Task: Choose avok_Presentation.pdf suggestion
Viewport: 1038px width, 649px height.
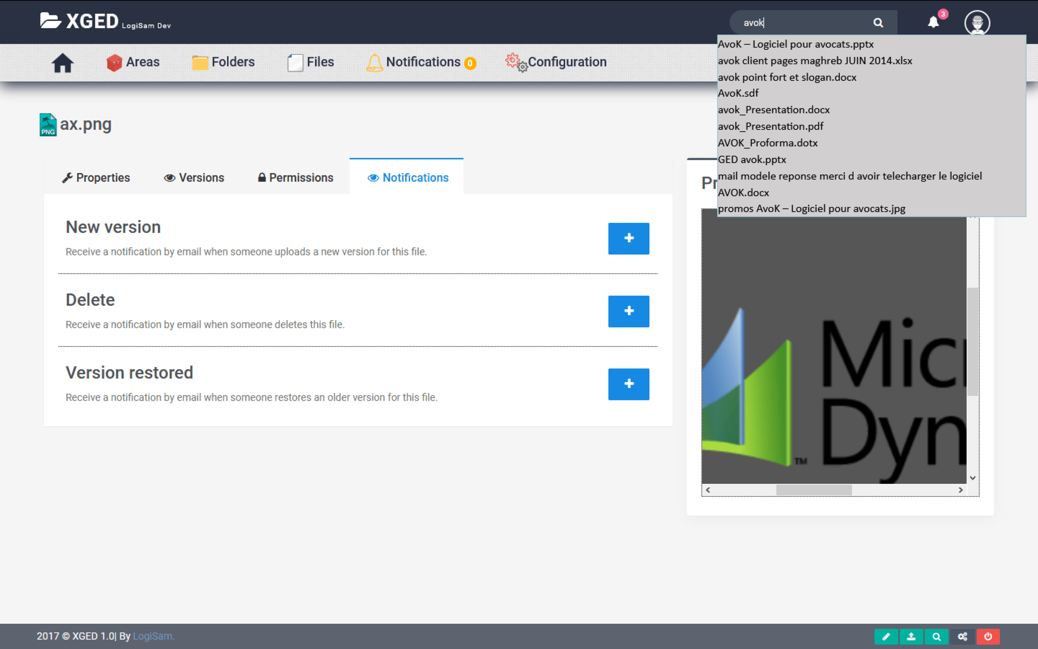Action: click(x=770, y=126)
